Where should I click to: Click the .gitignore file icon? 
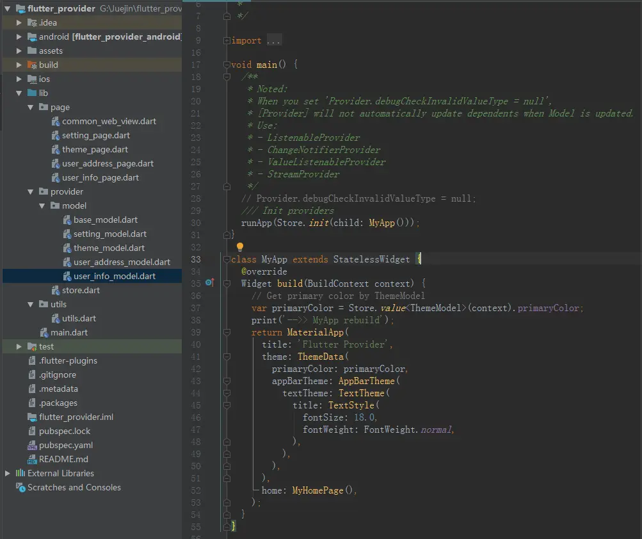point(32,374)
